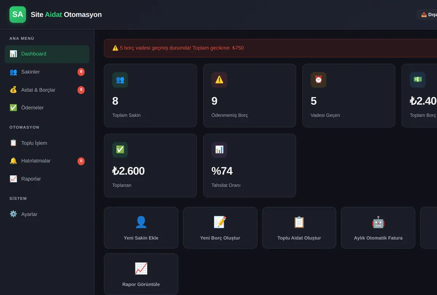Image resolution: width=437 pixels, height=295 pixels.
Task: Open the Dashboard menu item
Action: 47,54
